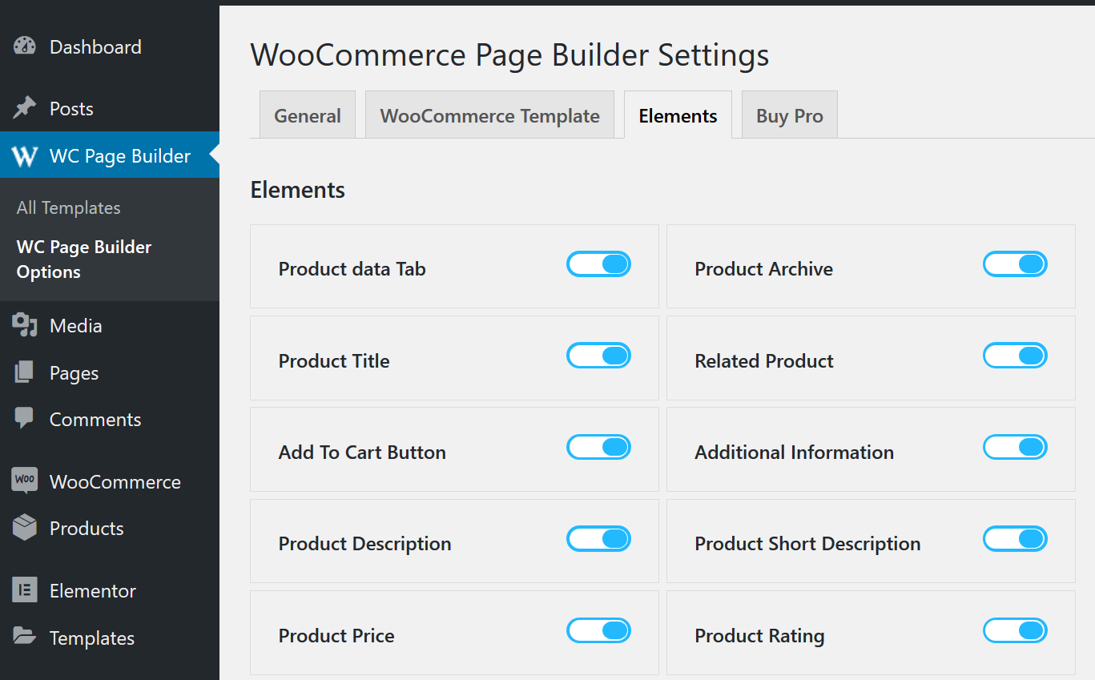Turn off the Add To Cart Button toggle
This screenshot has width=1095, height=680.
598,447
